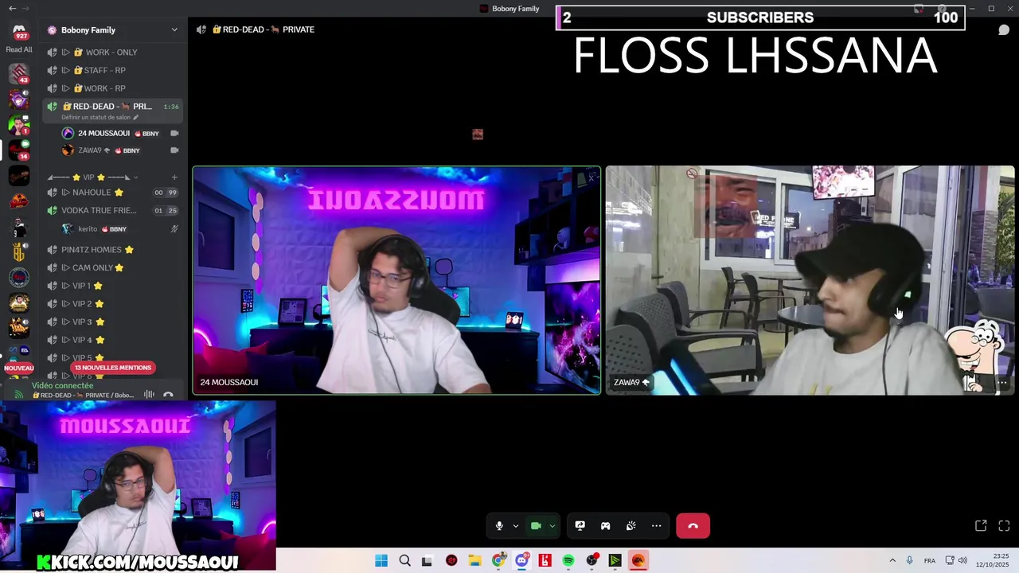
Task: Go back with window back arrow
Action: pos(12,8)
